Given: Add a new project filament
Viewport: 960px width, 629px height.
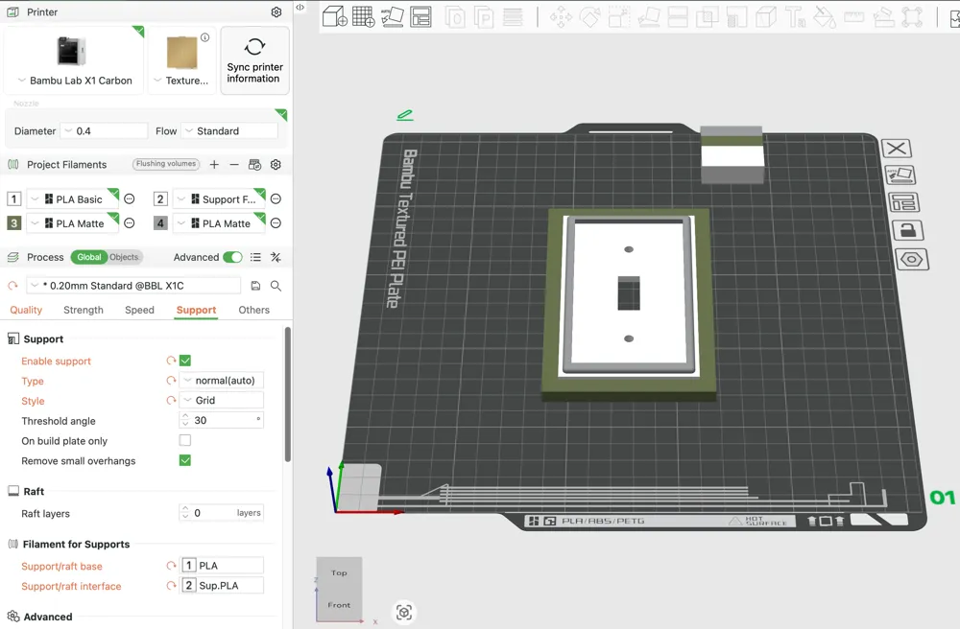Looking at the screenshot, I should tap(214, 164).
